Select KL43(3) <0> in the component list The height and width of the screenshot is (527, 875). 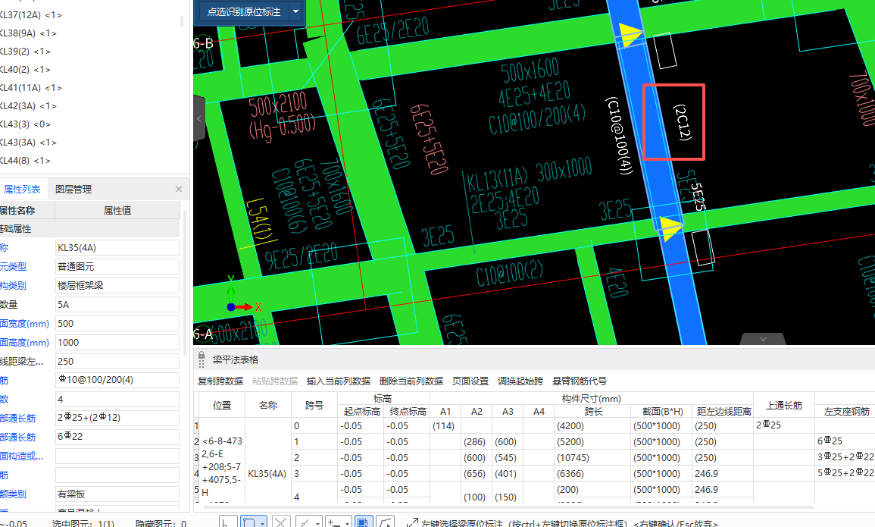click(x=25, y=124)
